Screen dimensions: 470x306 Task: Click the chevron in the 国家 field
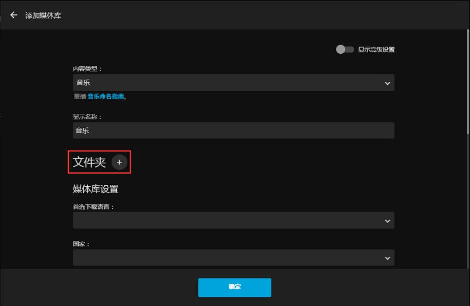pos(387,258)
